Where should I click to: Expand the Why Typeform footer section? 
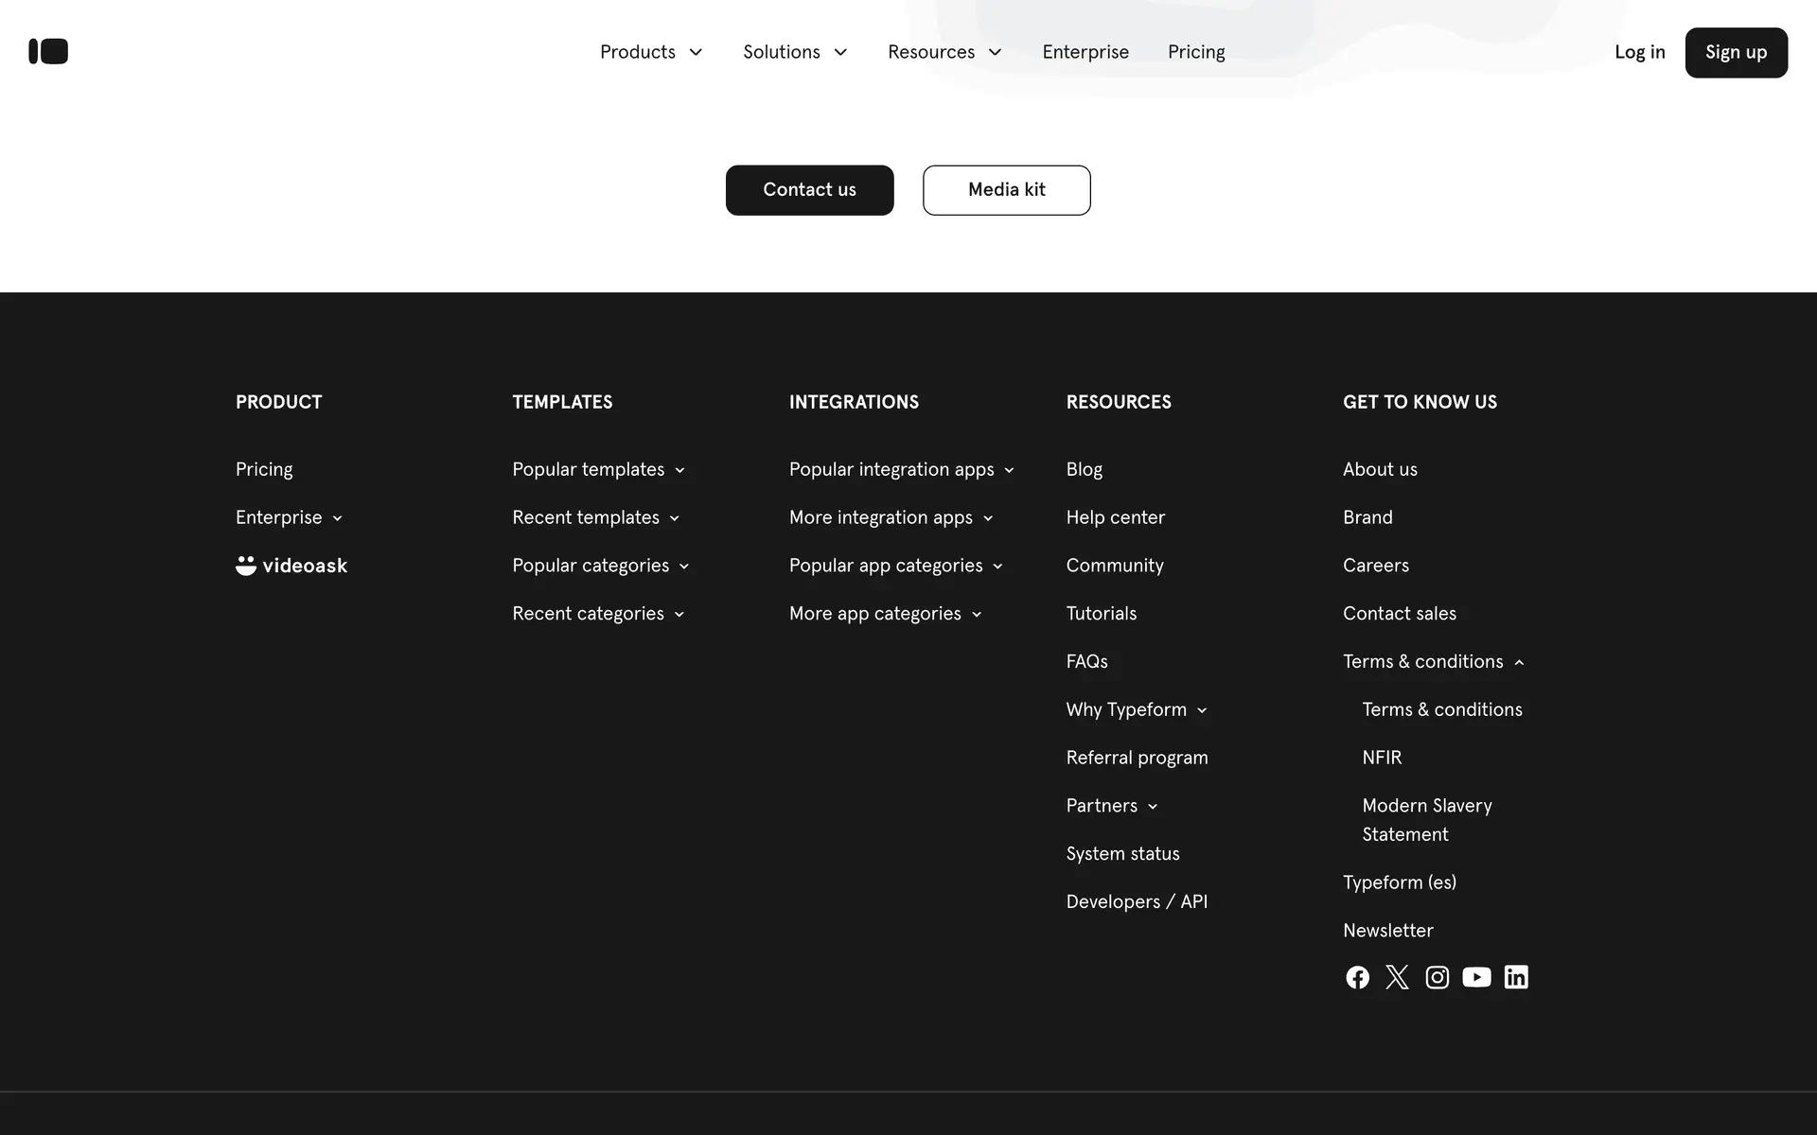[x=1136, y=710]
